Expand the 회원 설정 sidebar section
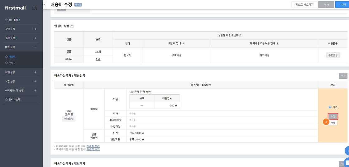This screenshot has width=349, height=167. [35, 72]
